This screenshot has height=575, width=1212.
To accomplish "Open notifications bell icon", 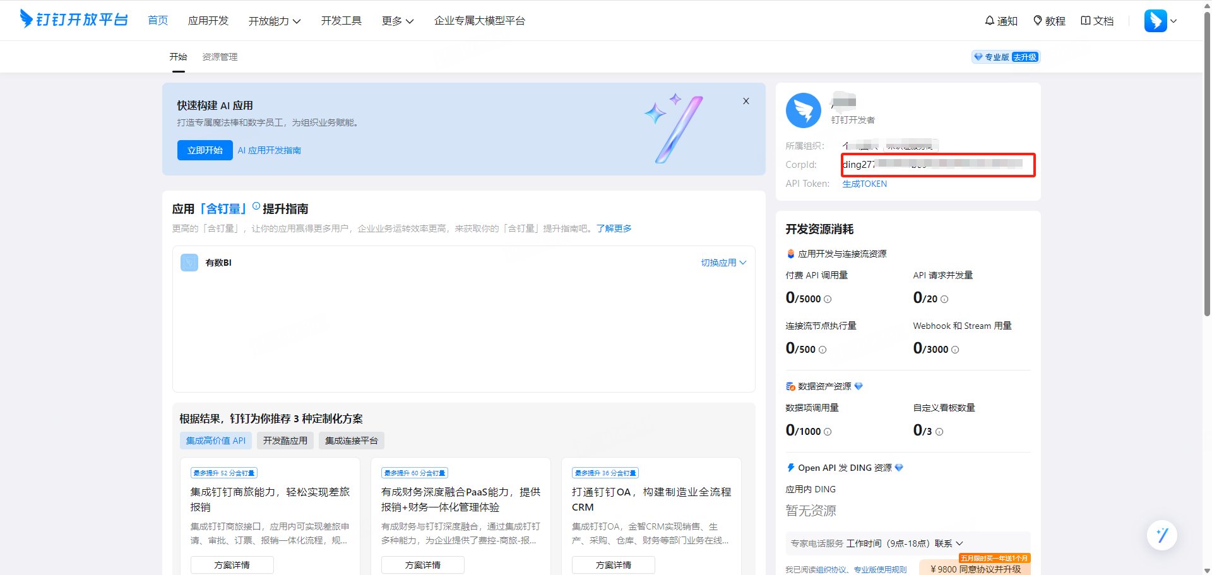I will pyautogui.click(x=989, y=21).
